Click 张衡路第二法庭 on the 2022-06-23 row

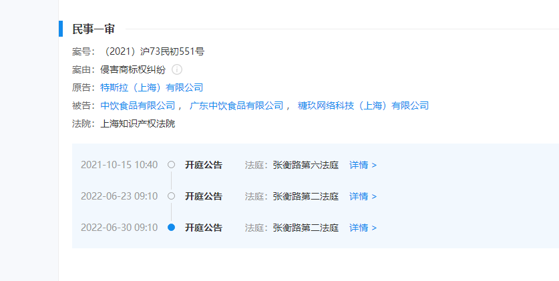point(306,196)
